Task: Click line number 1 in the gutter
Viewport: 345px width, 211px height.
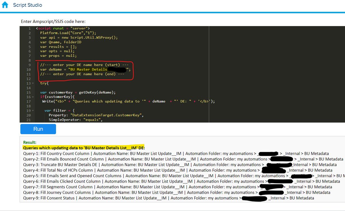Action: 29,28
